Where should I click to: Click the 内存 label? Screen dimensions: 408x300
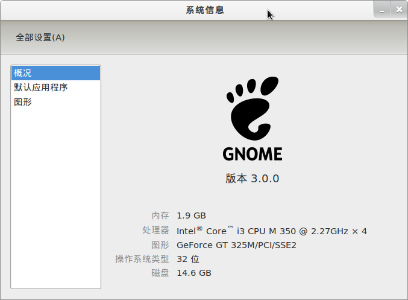(160, 215)
